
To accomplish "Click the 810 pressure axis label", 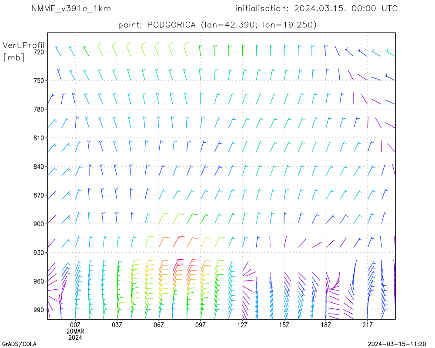I will [39, 138].
